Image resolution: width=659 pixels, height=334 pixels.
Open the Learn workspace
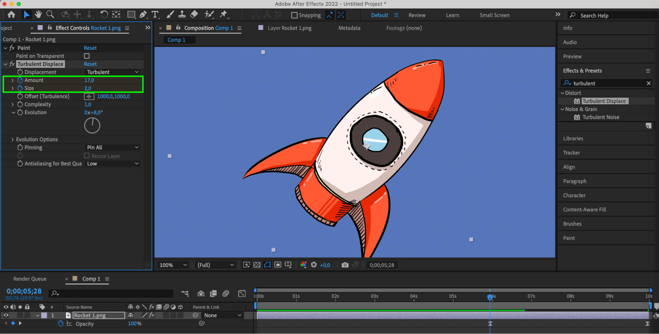(452, 15)
